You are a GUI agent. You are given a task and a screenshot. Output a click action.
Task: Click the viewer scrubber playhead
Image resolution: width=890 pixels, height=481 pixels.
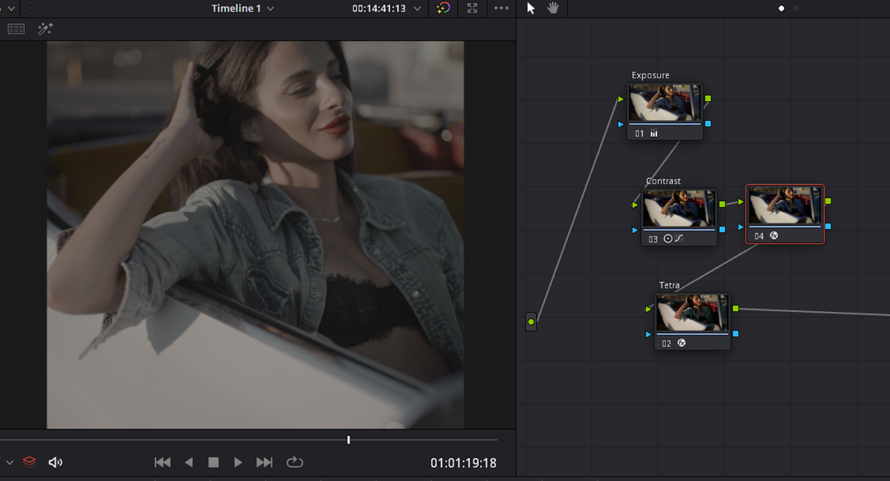[348, 440]
